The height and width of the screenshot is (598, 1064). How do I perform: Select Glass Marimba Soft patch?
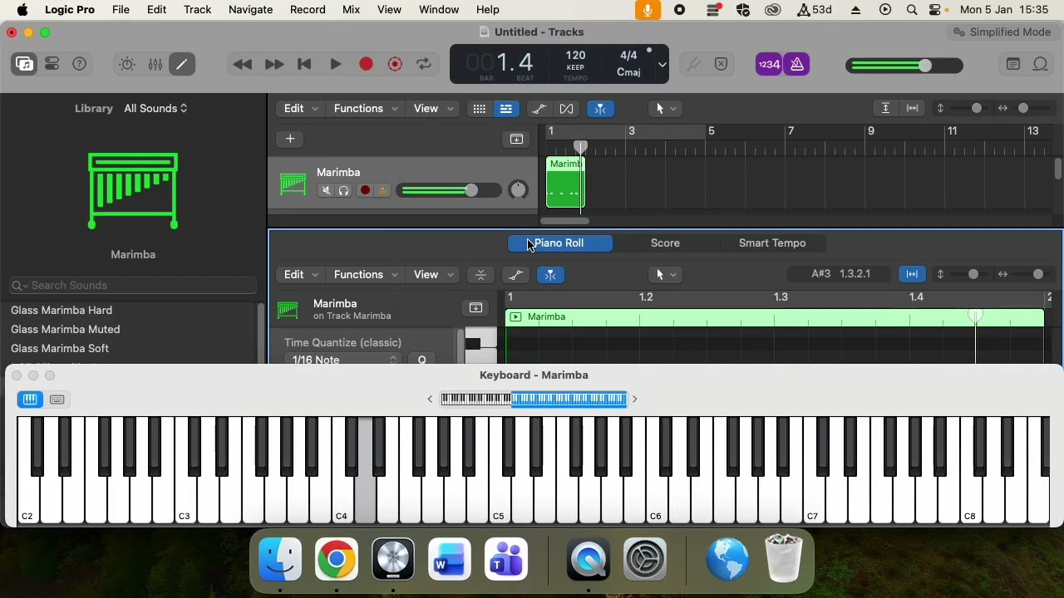[60, 348]
